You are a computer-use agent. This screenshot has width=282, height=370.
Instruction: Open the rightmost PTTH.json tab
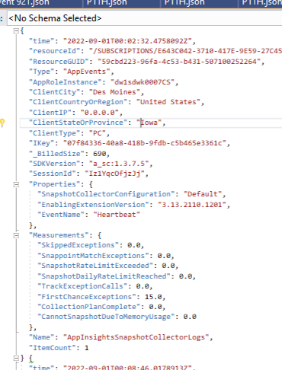(261, 3)
